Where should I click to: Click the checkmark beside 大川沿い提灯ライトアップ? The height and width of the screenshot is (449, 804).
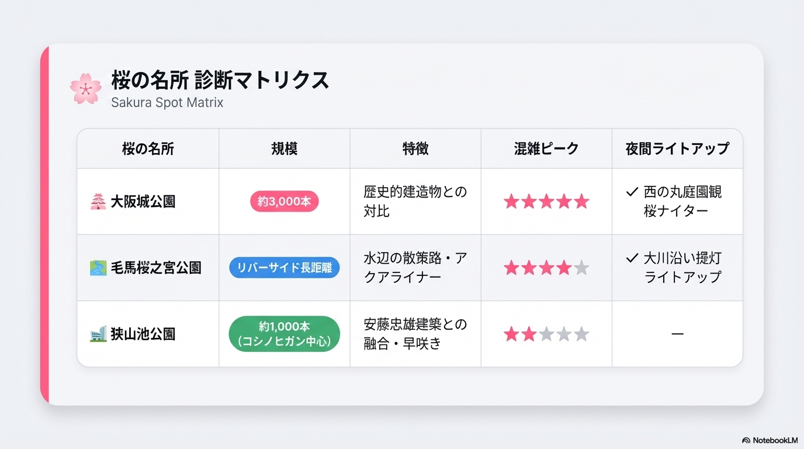[631, 258]
